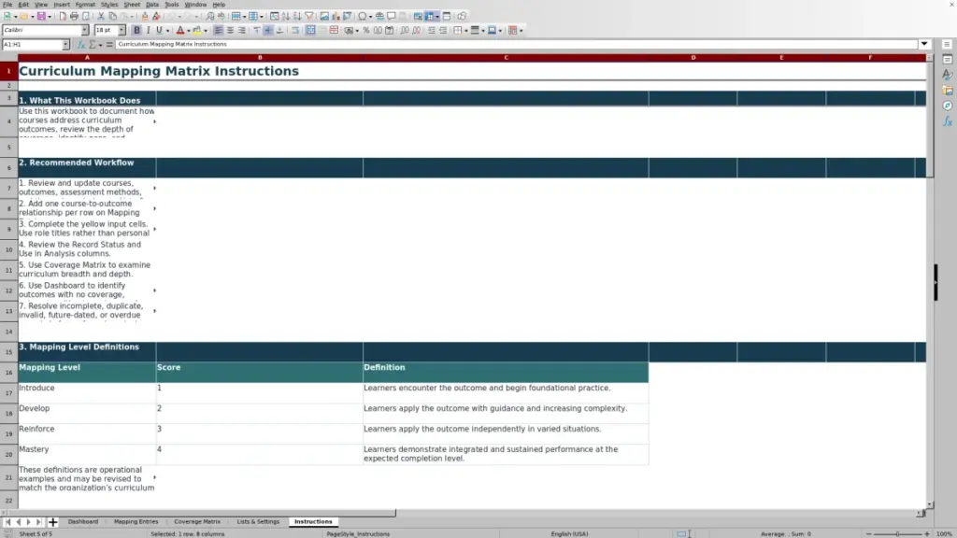
Task: Copy selection using the Copy icon
Action: pyautogui.click(x=112, y=17)
